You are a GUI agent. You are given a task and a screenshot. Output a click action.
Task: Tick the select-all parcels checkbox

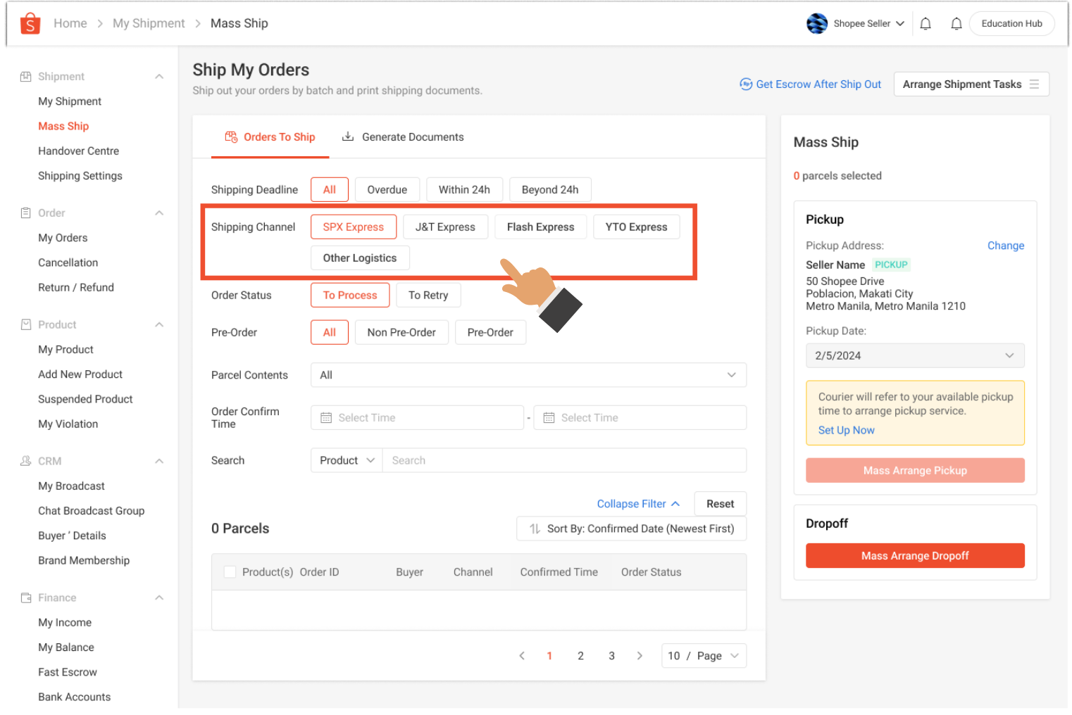coord(230,572)
